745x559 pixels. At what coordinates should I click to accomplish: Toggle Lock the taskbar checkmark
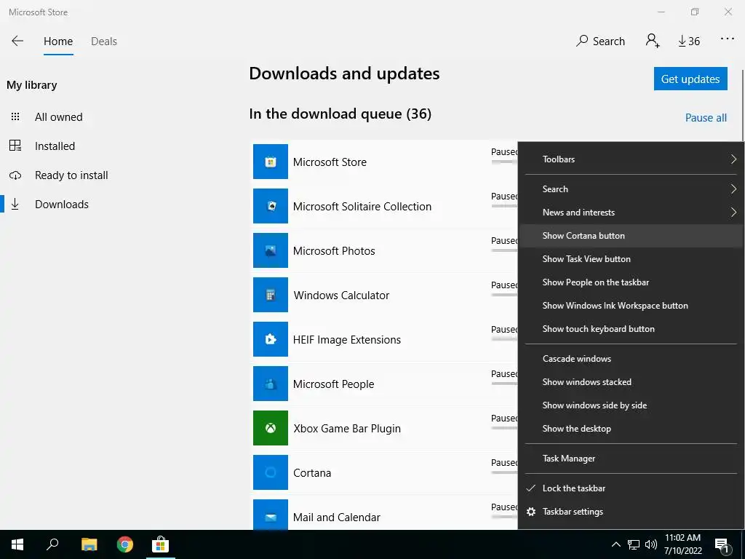631,488
